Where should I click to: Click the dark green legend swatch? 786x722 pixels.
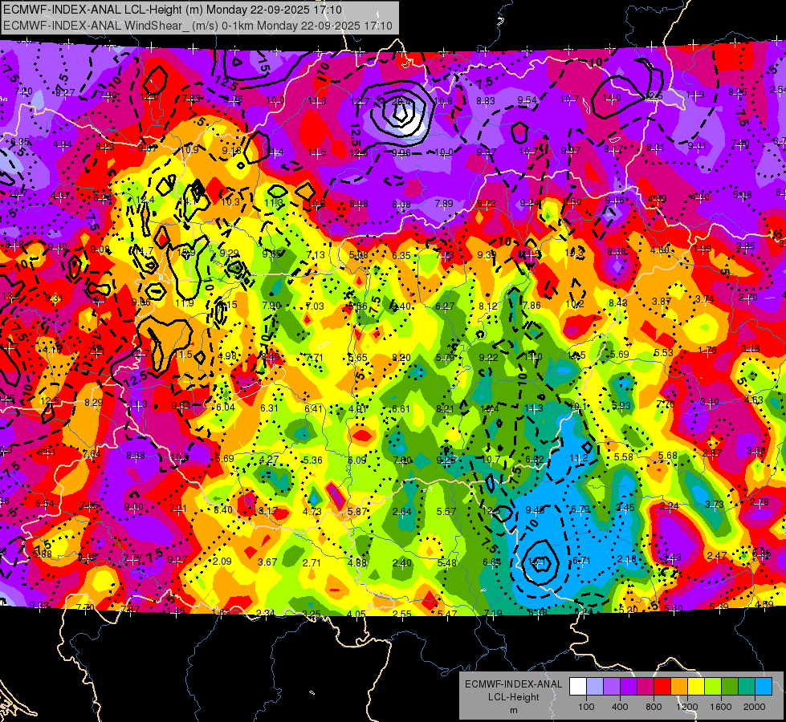tap(730, 687)
